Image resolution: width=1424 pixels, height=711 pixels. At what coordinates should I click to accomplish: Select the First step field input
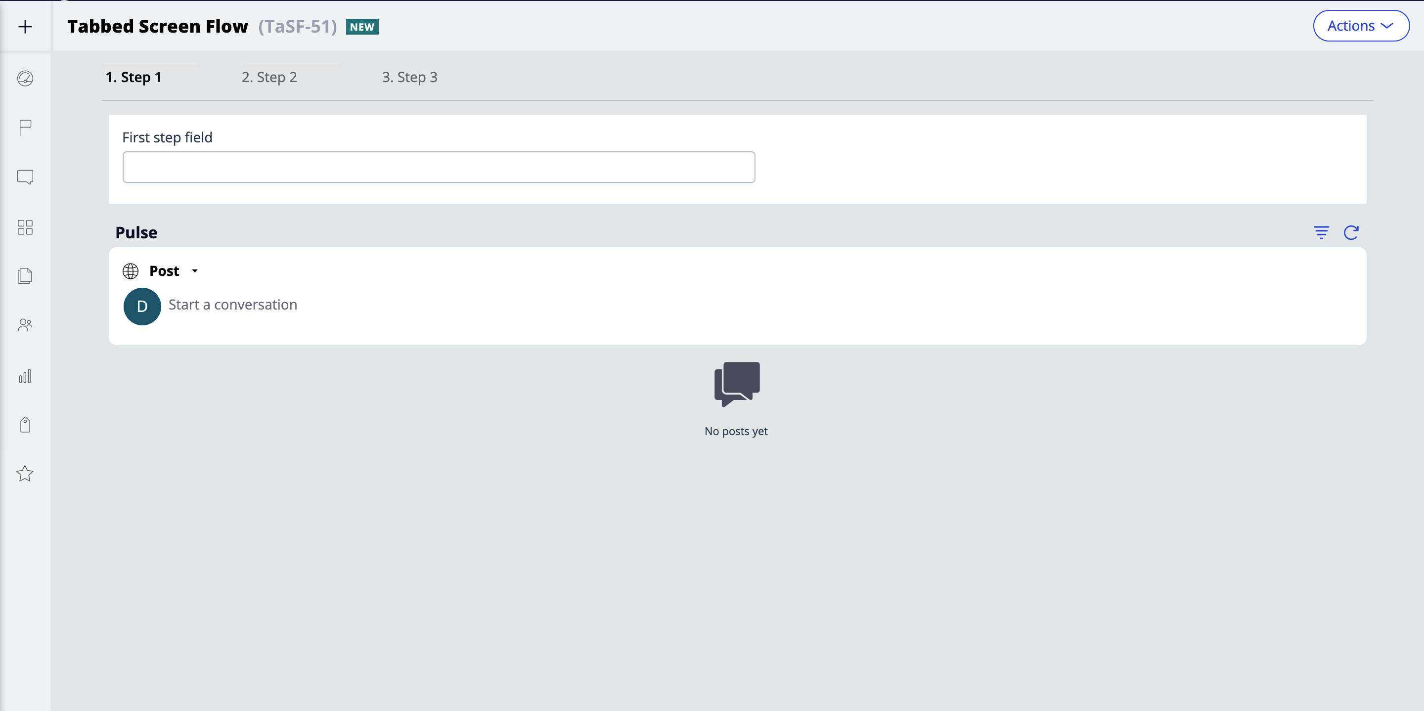440,166
